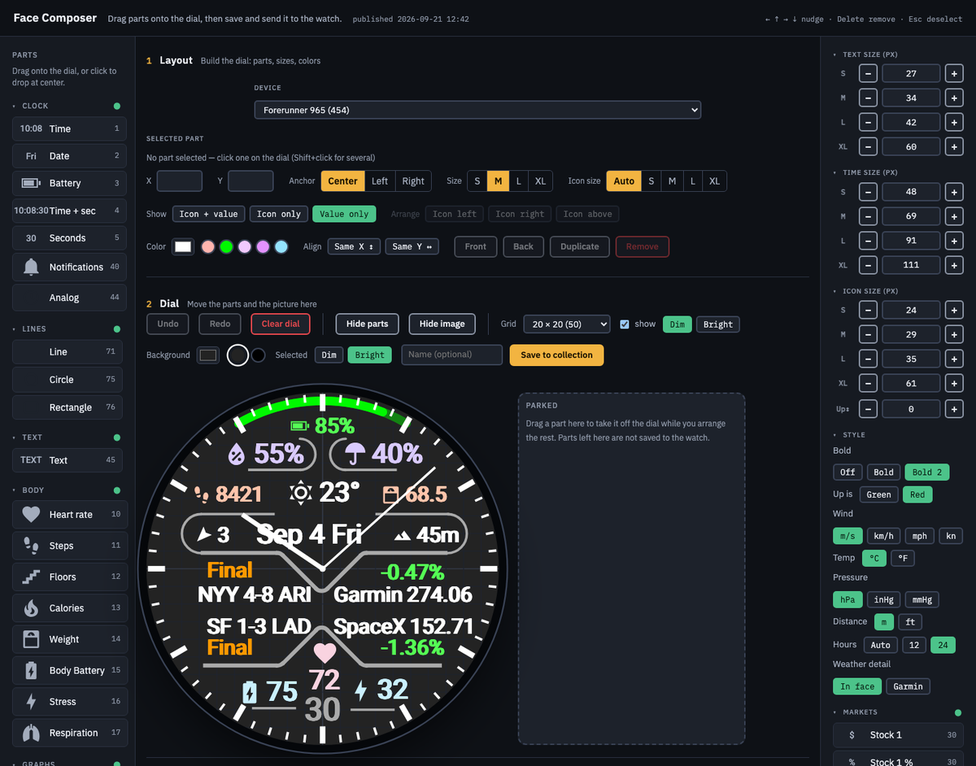Add the Time 10:08 part
This screenshot has height=766, width=976.
(70, 128)
